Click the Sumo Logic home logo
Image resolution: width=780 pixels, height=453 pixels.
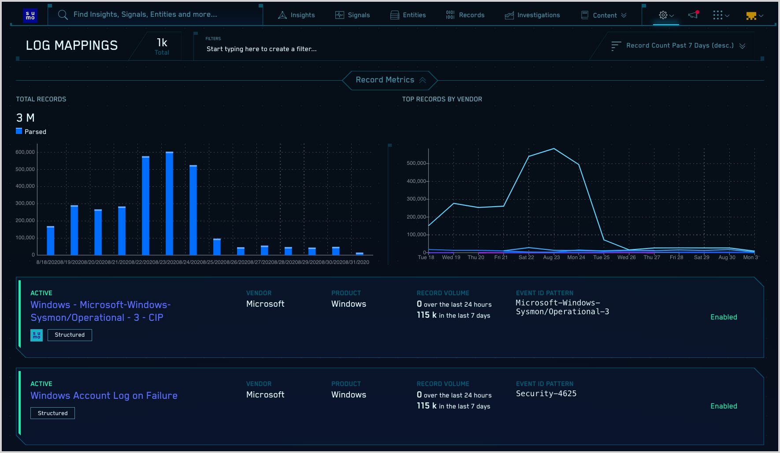coord(30,15)
